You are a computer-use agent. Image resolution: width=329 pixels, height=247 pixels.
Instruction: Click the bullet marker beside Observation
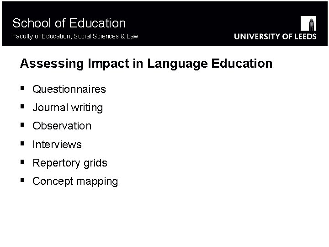pos(22,125)
